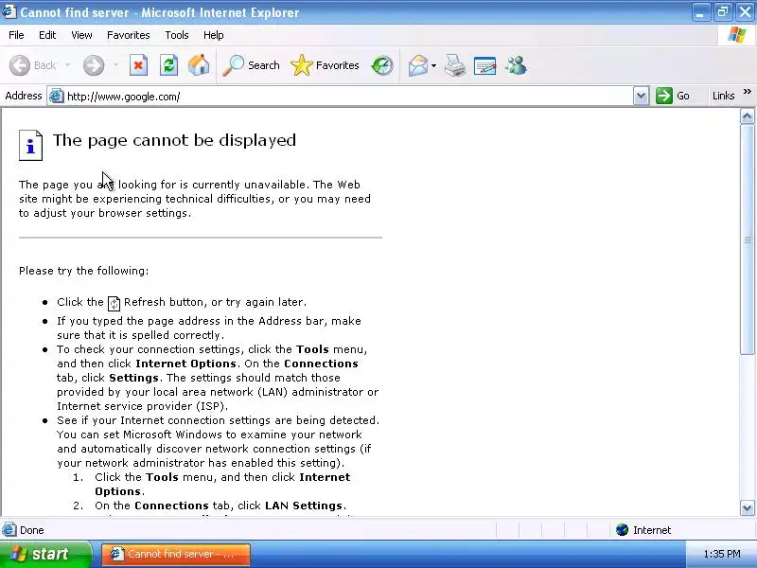Open Forward history dropdown arrow
The width and height of the screenshot is (757, 568).
(115, 65)
